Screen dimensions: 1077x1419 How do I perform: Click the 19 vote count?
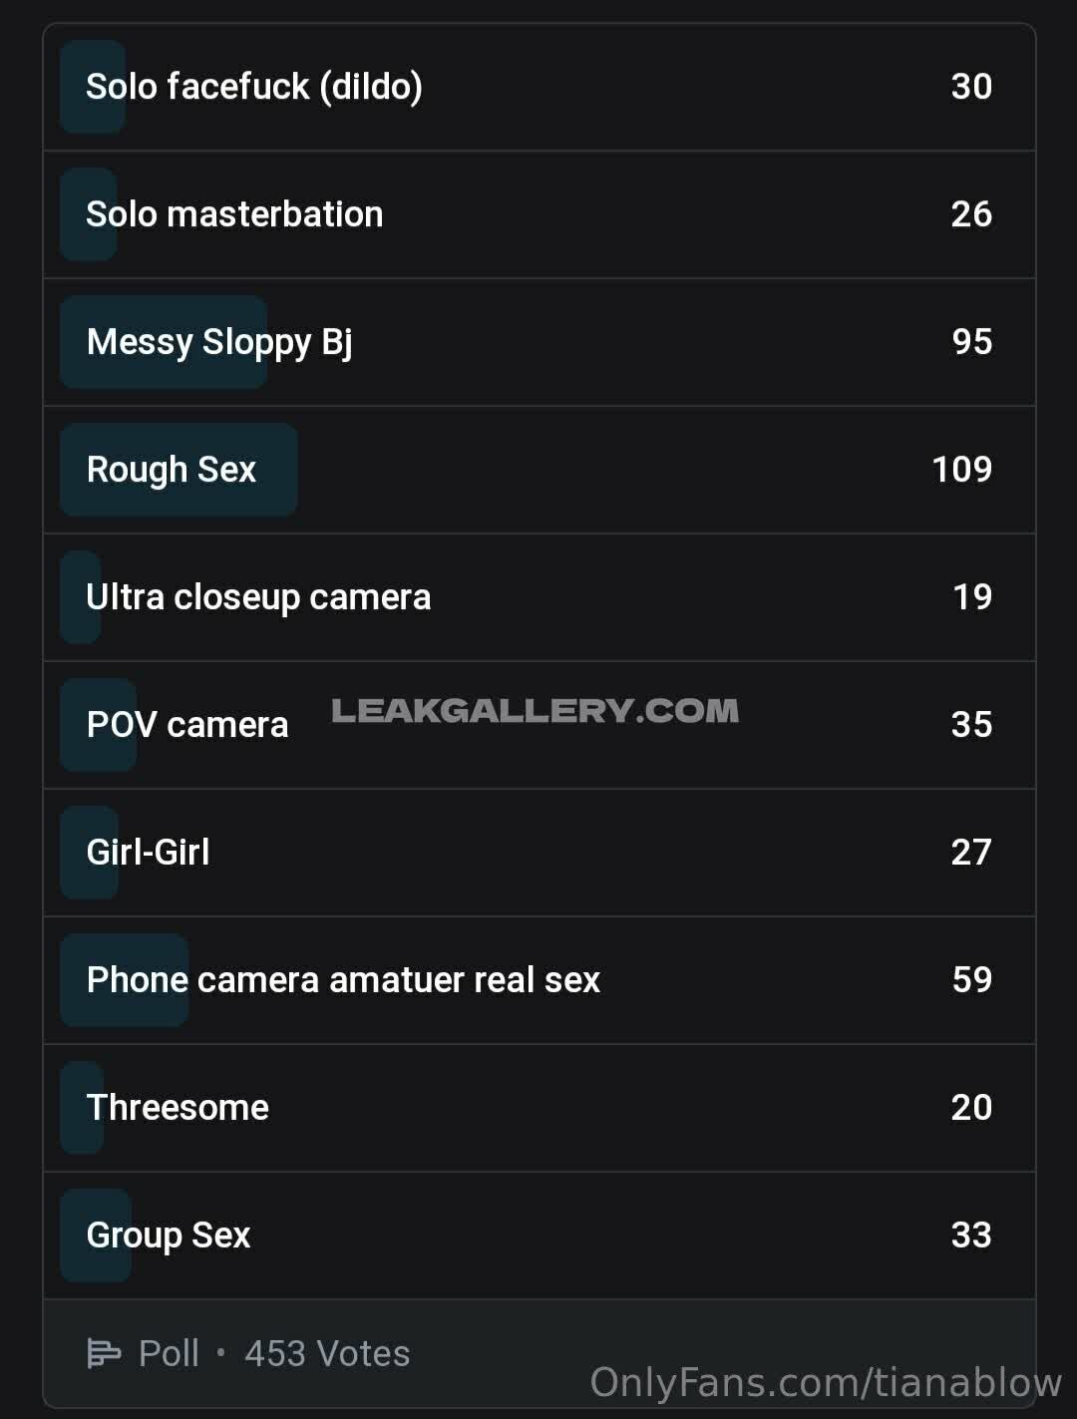click(972, 597)
